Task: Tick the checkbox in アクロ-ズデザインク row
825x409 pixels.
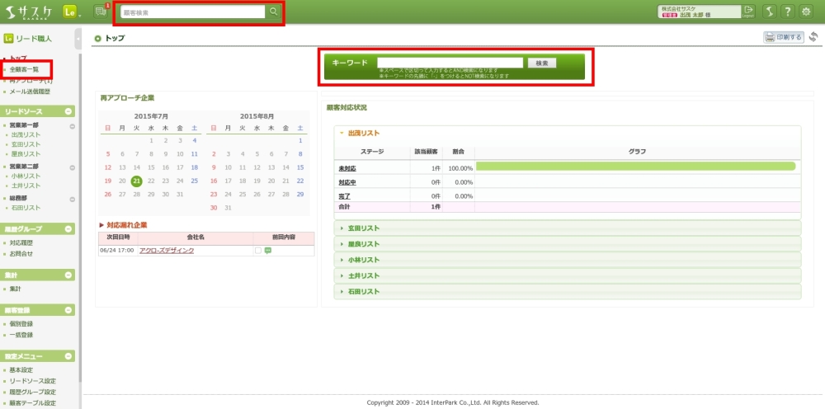Action: pos(258,250)
